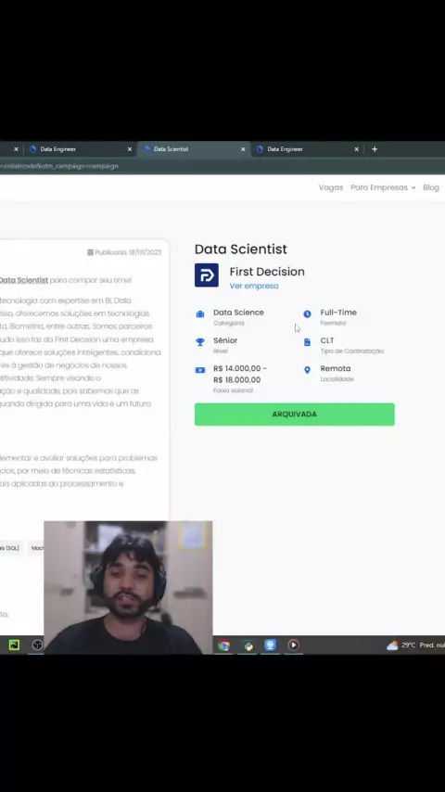This screenshot has height=792, width=445.
Task: Click the briefcase Data Science category icon
Action: [200, 314]
